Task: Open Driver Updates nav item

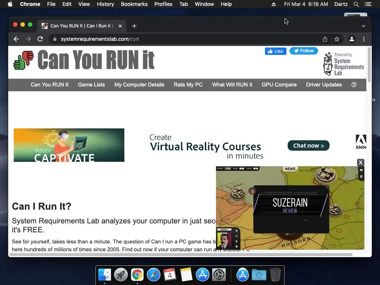Action: 324,85
